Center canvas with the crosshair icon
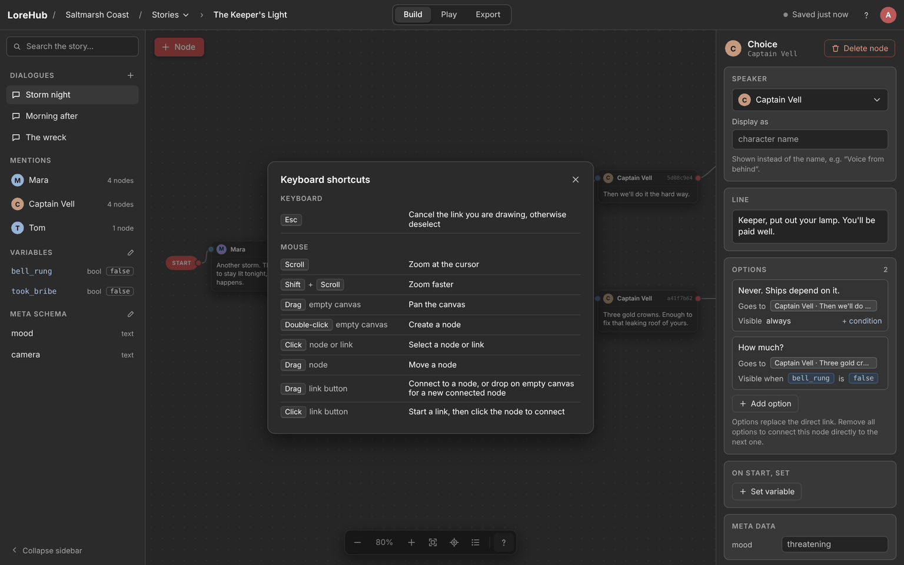904x565 pixels. [x=454, y=543]
